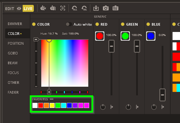The image size is (180, 123).
Task: Toggle the blind (crossed-eye) mode button
Action: pyautogui.click(x=19, y=9)
